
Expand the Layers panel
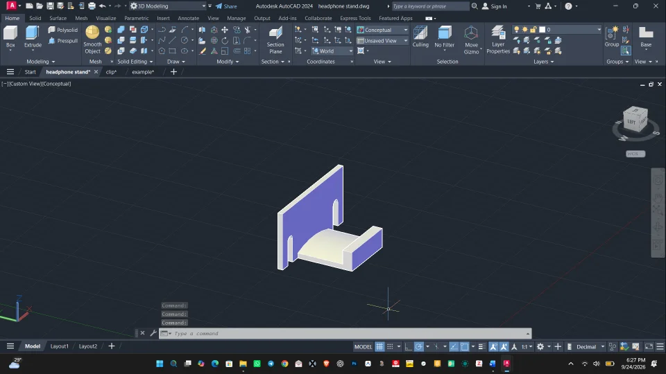point(544,62)
